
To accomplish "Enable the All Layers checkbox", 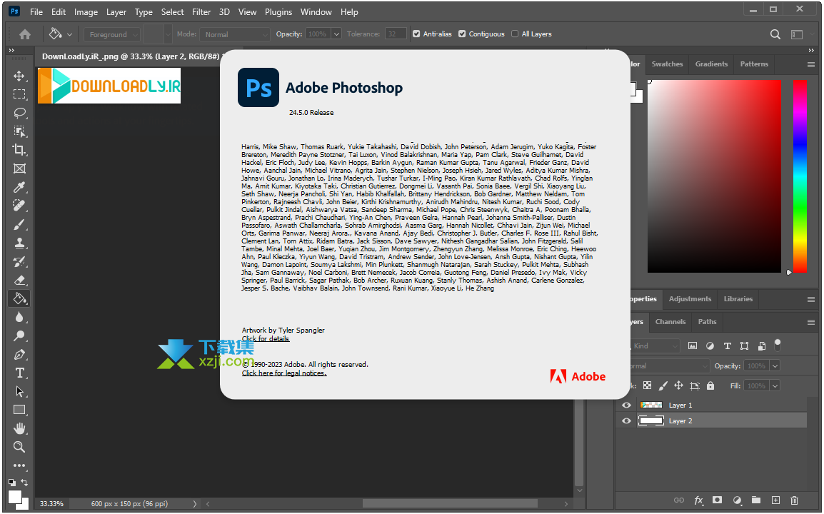I will pyautogui.click(x=515, y=34).
